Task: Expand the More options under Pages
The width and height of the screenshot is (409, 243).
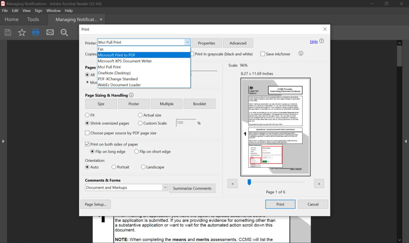Action: pyautogui.click(x=87, y=82)
